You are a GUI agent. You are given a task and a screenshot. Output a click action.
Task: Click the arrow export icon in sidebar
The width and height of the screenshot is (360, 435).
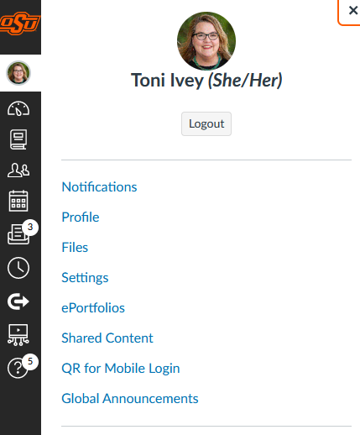click(x=18, y=301)
